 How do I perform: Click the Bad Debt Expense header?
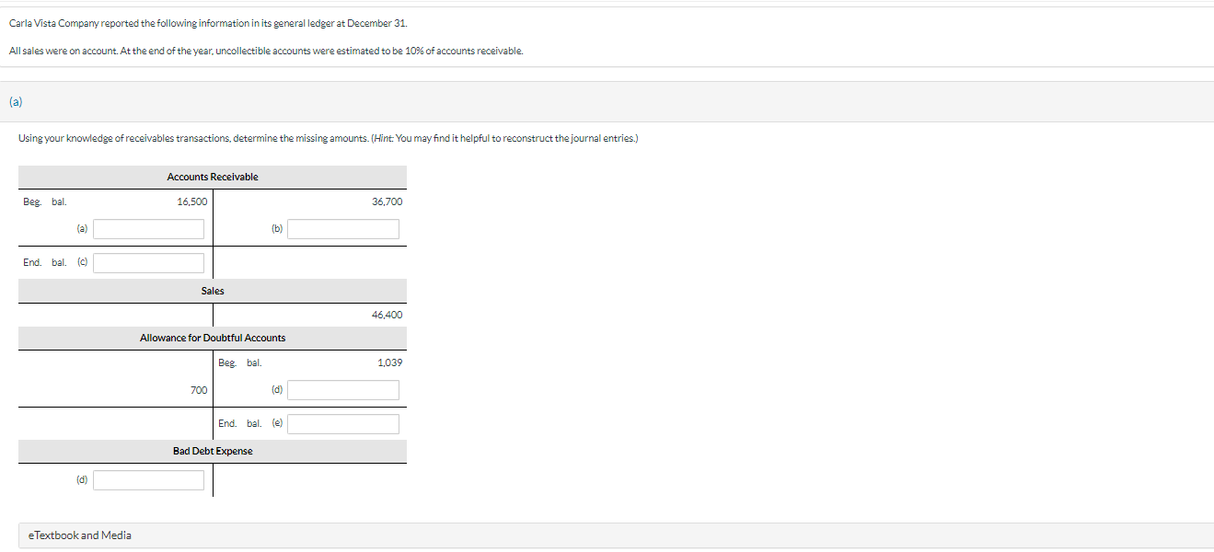(212, 451)
